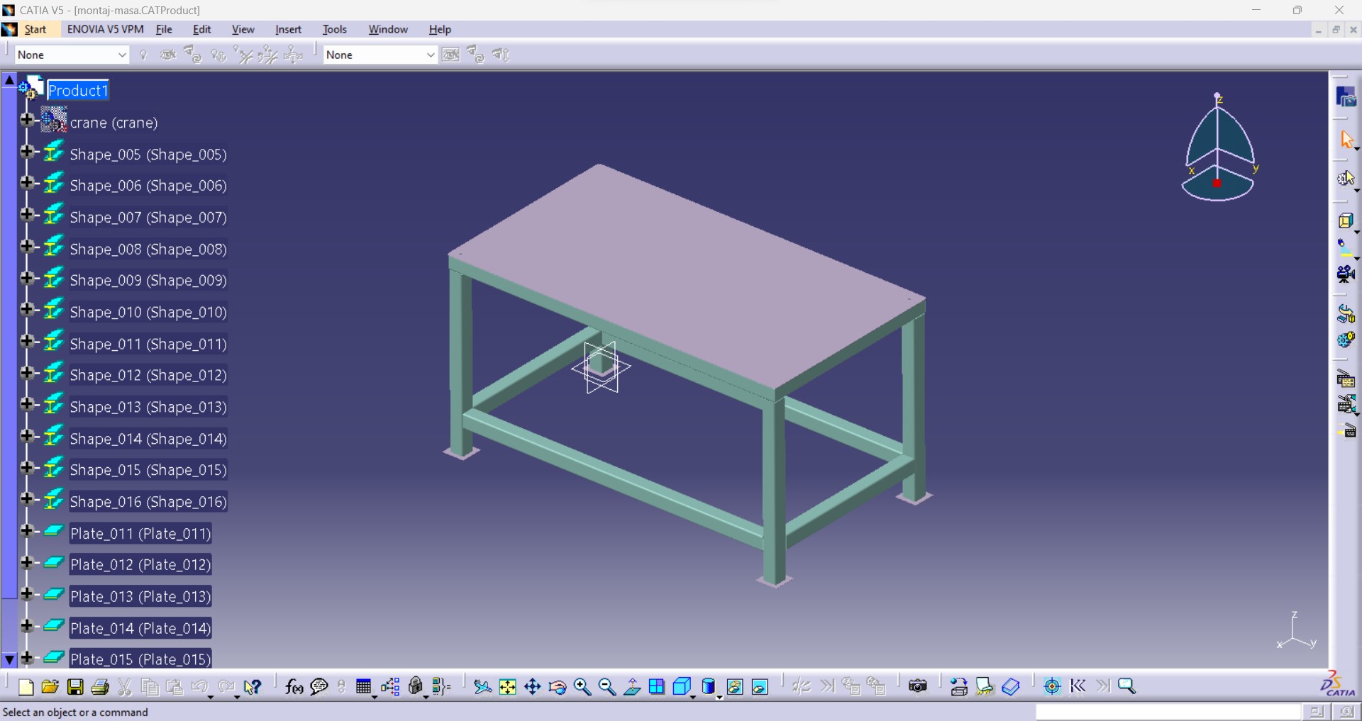The height and width of the screenshot is (721, 1362).
Task: Click the What's This help cursor icon
Action: [252, 686]
